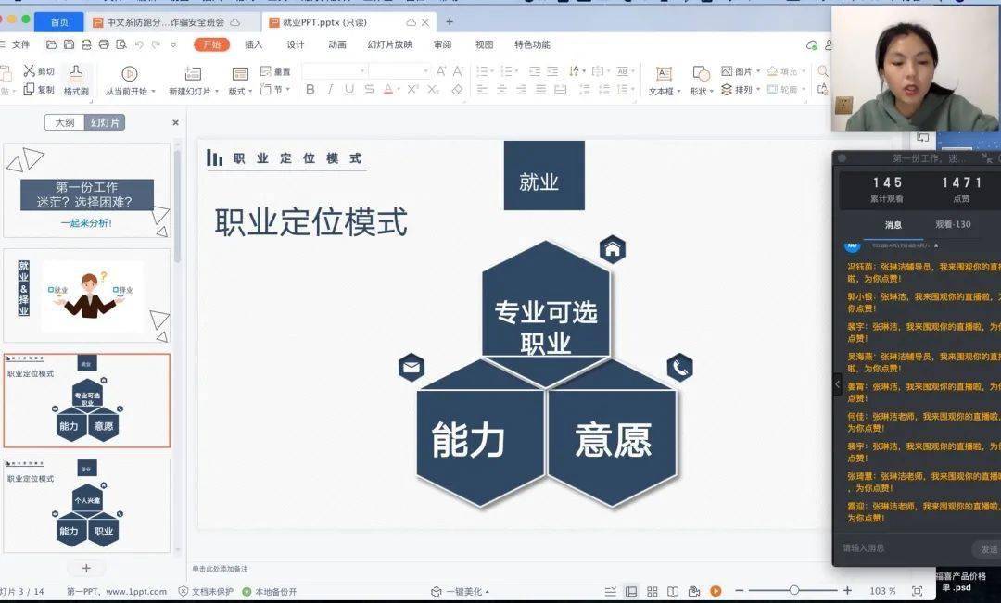1001x603 pixels.
Task: Click the Bold formatting icon
Action: pos(310,89)
